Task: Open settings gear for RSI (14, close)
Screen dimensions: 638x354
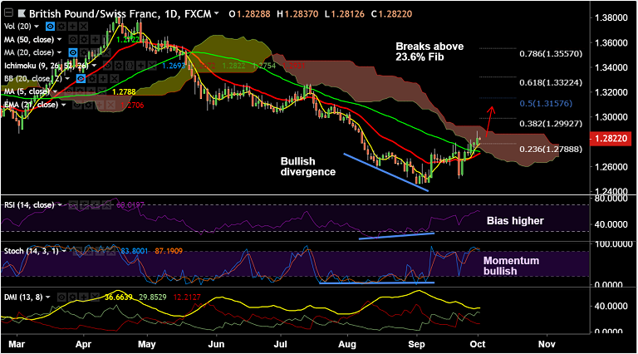Action: [84, 205]
